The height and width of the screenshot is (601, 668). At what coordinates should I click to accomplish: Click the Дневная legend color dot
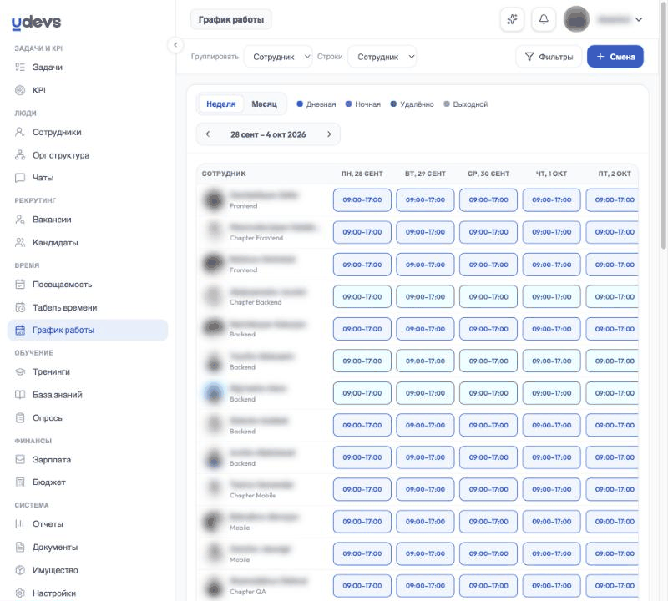point(300,104)
